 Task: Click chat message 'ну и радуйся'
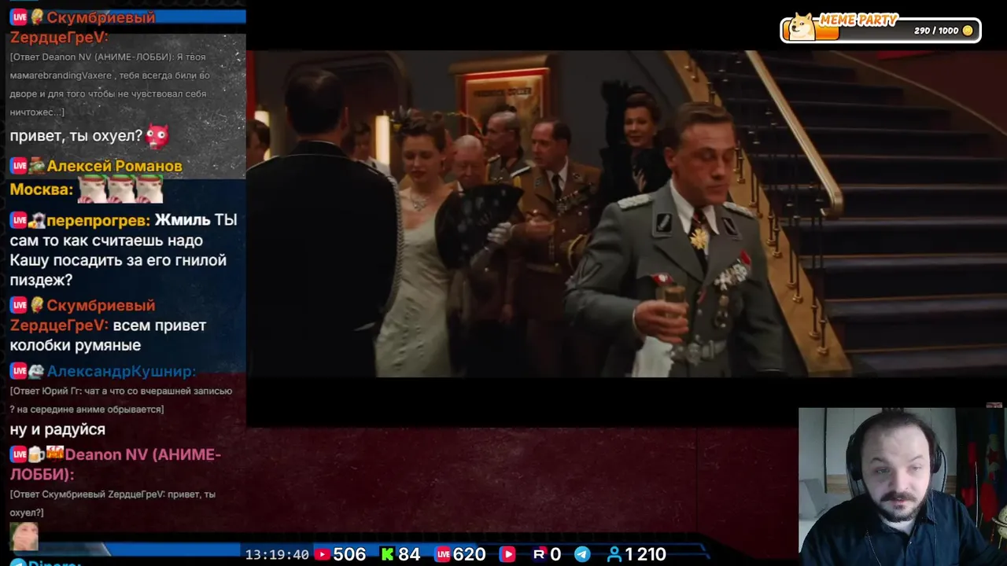click(x=57, y=429)
